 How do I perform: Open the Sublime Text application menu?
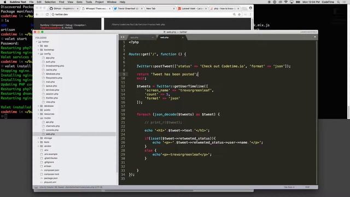[x=18, y=2]
